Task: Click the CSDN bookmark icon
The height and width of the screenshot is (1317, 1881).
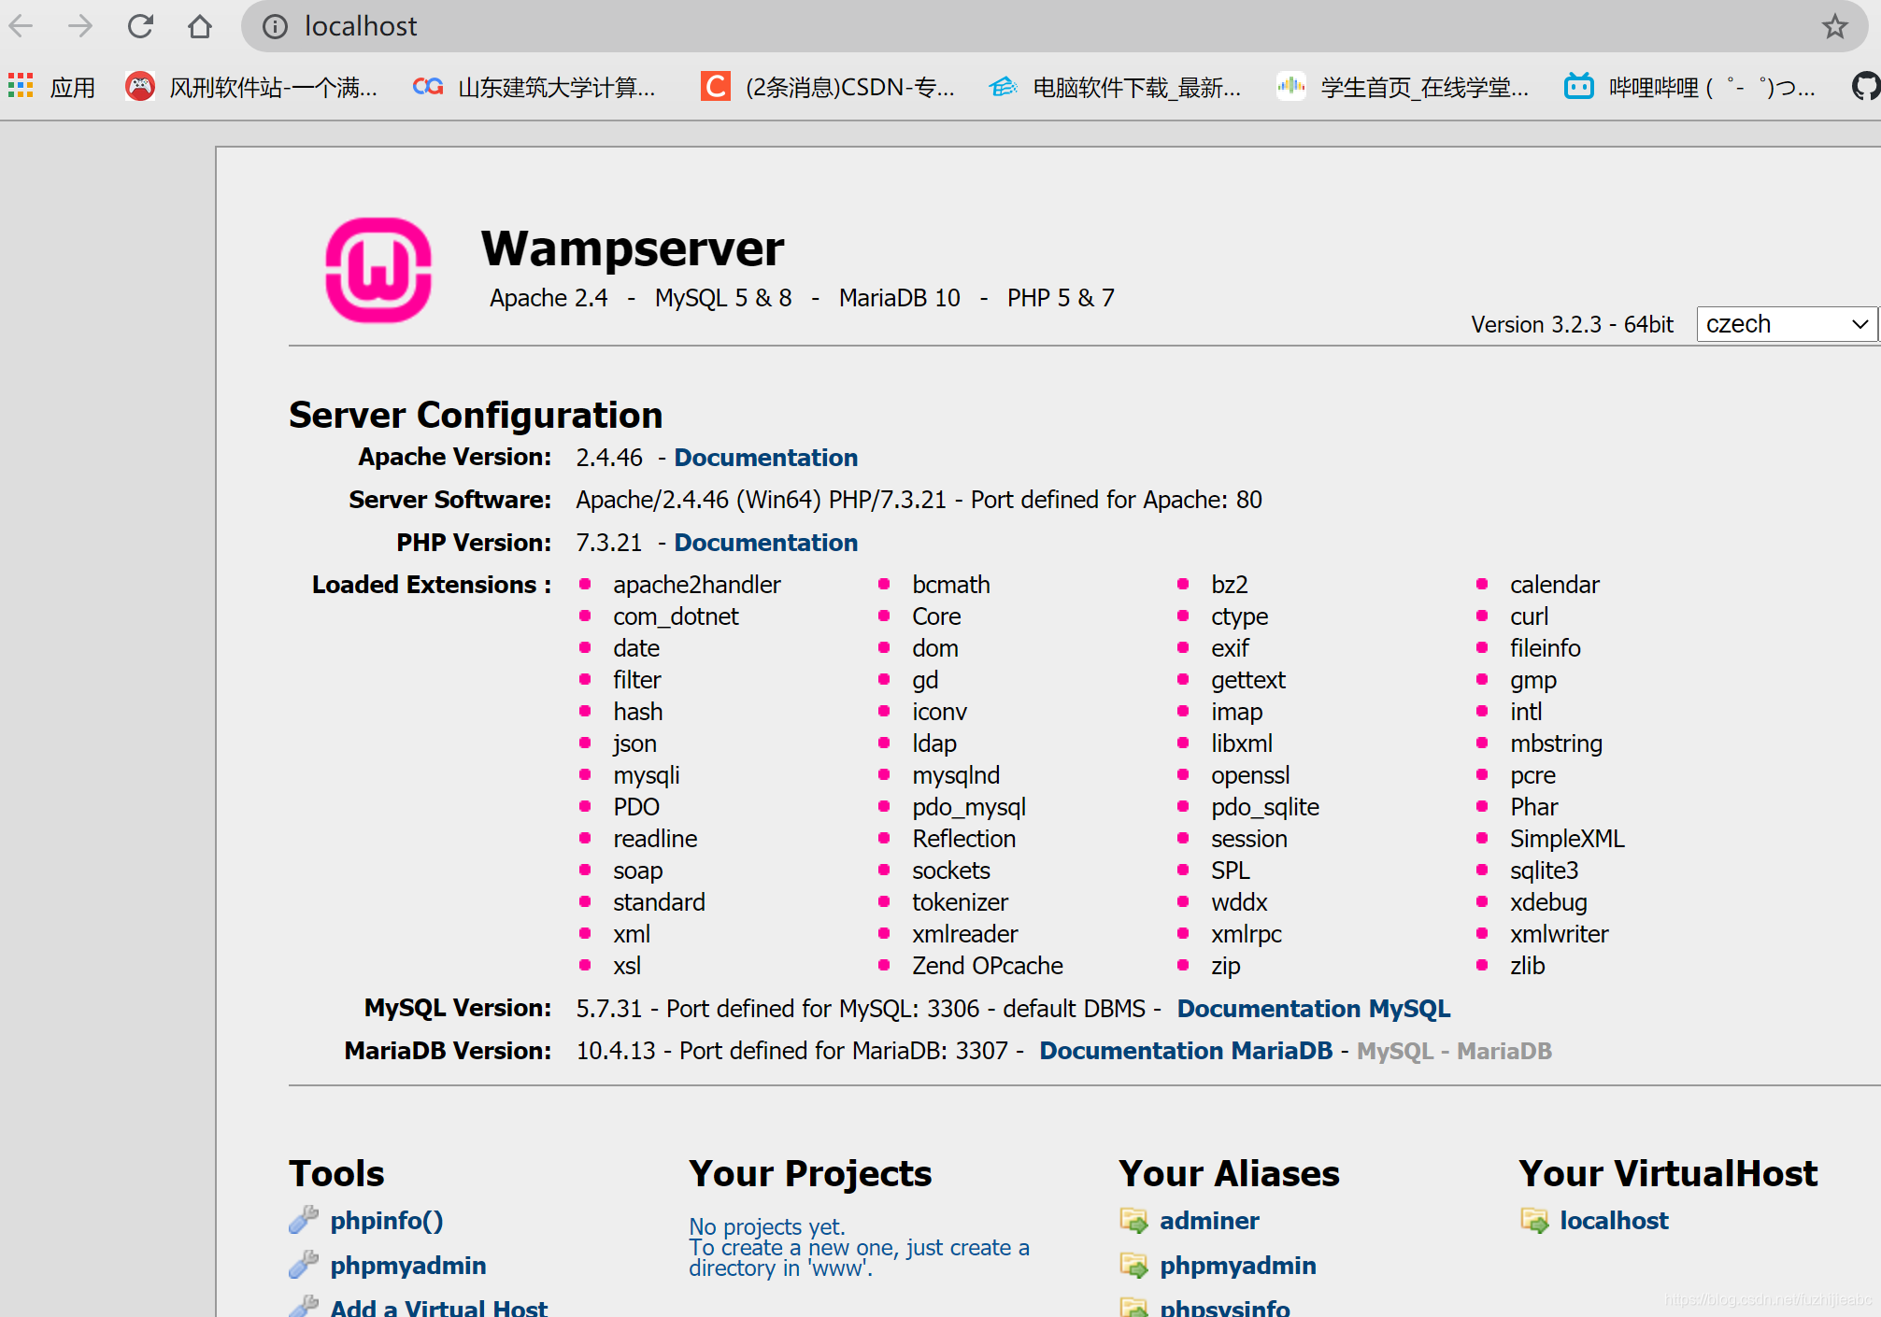Action: (715, 86)
